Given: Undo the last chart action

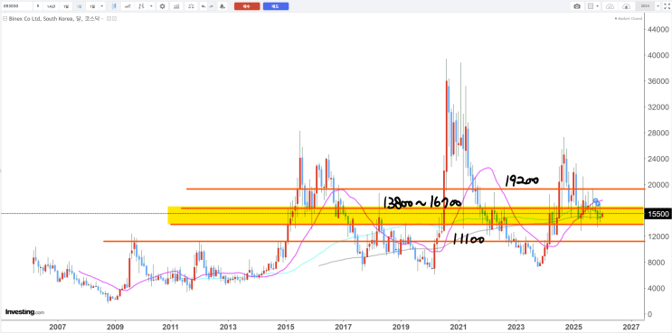Looking at the screenshot, I should pos(203,6).
